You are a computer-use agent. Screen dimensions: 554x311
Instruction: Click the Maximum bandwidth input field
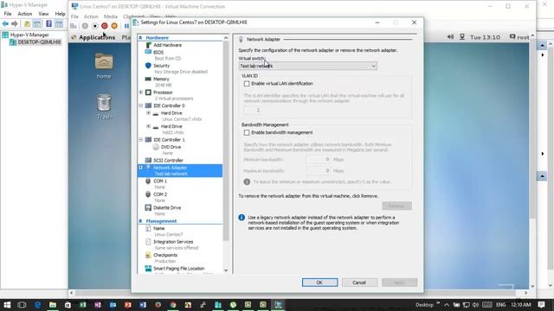click(319, 171)
